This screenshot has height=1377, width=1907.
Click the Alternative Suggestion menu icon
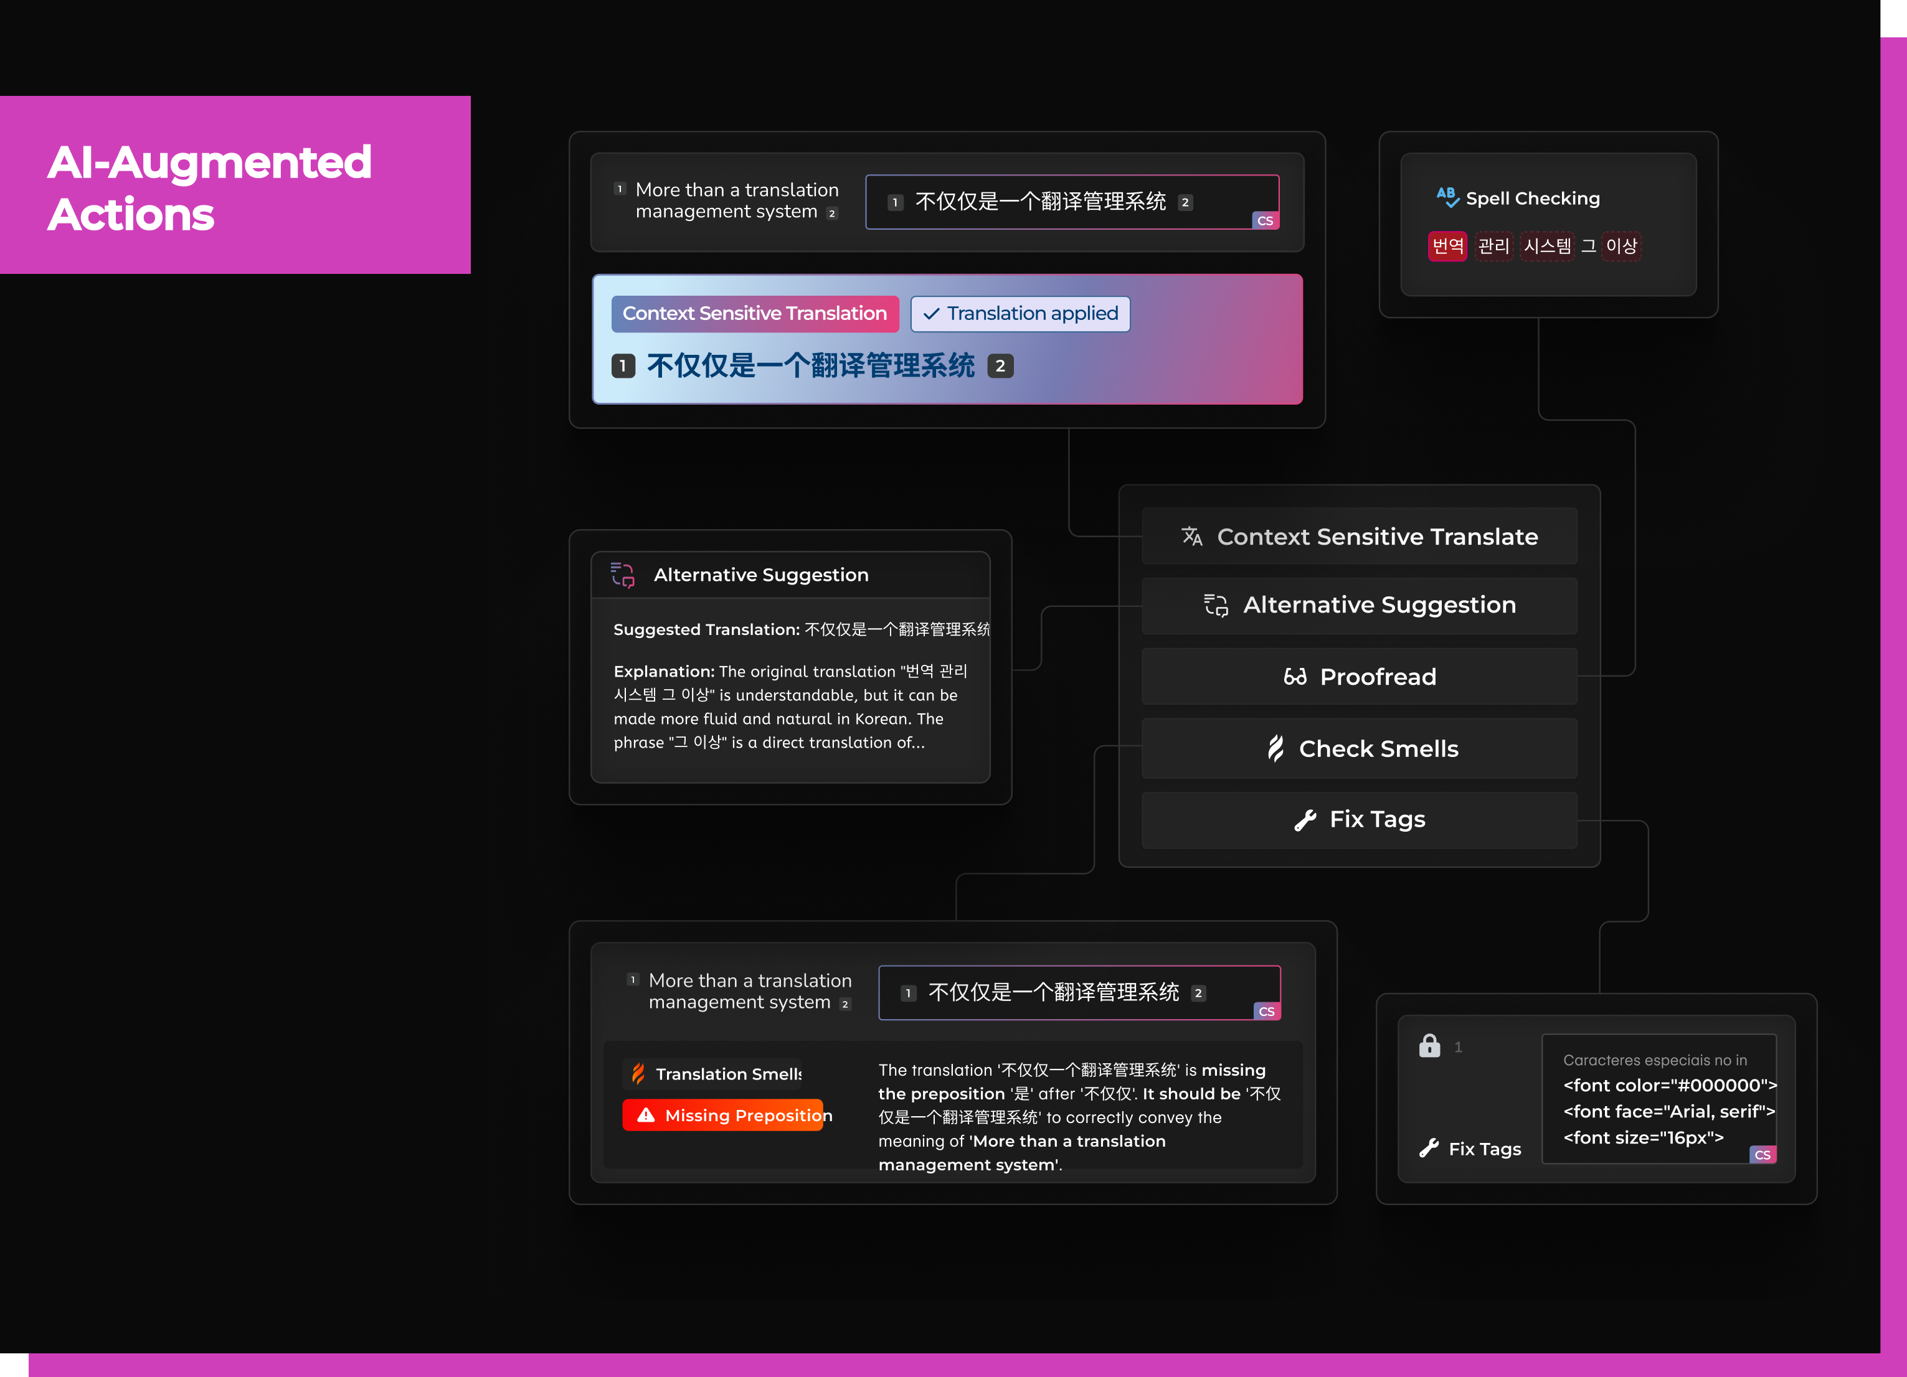pos(1216,605)
